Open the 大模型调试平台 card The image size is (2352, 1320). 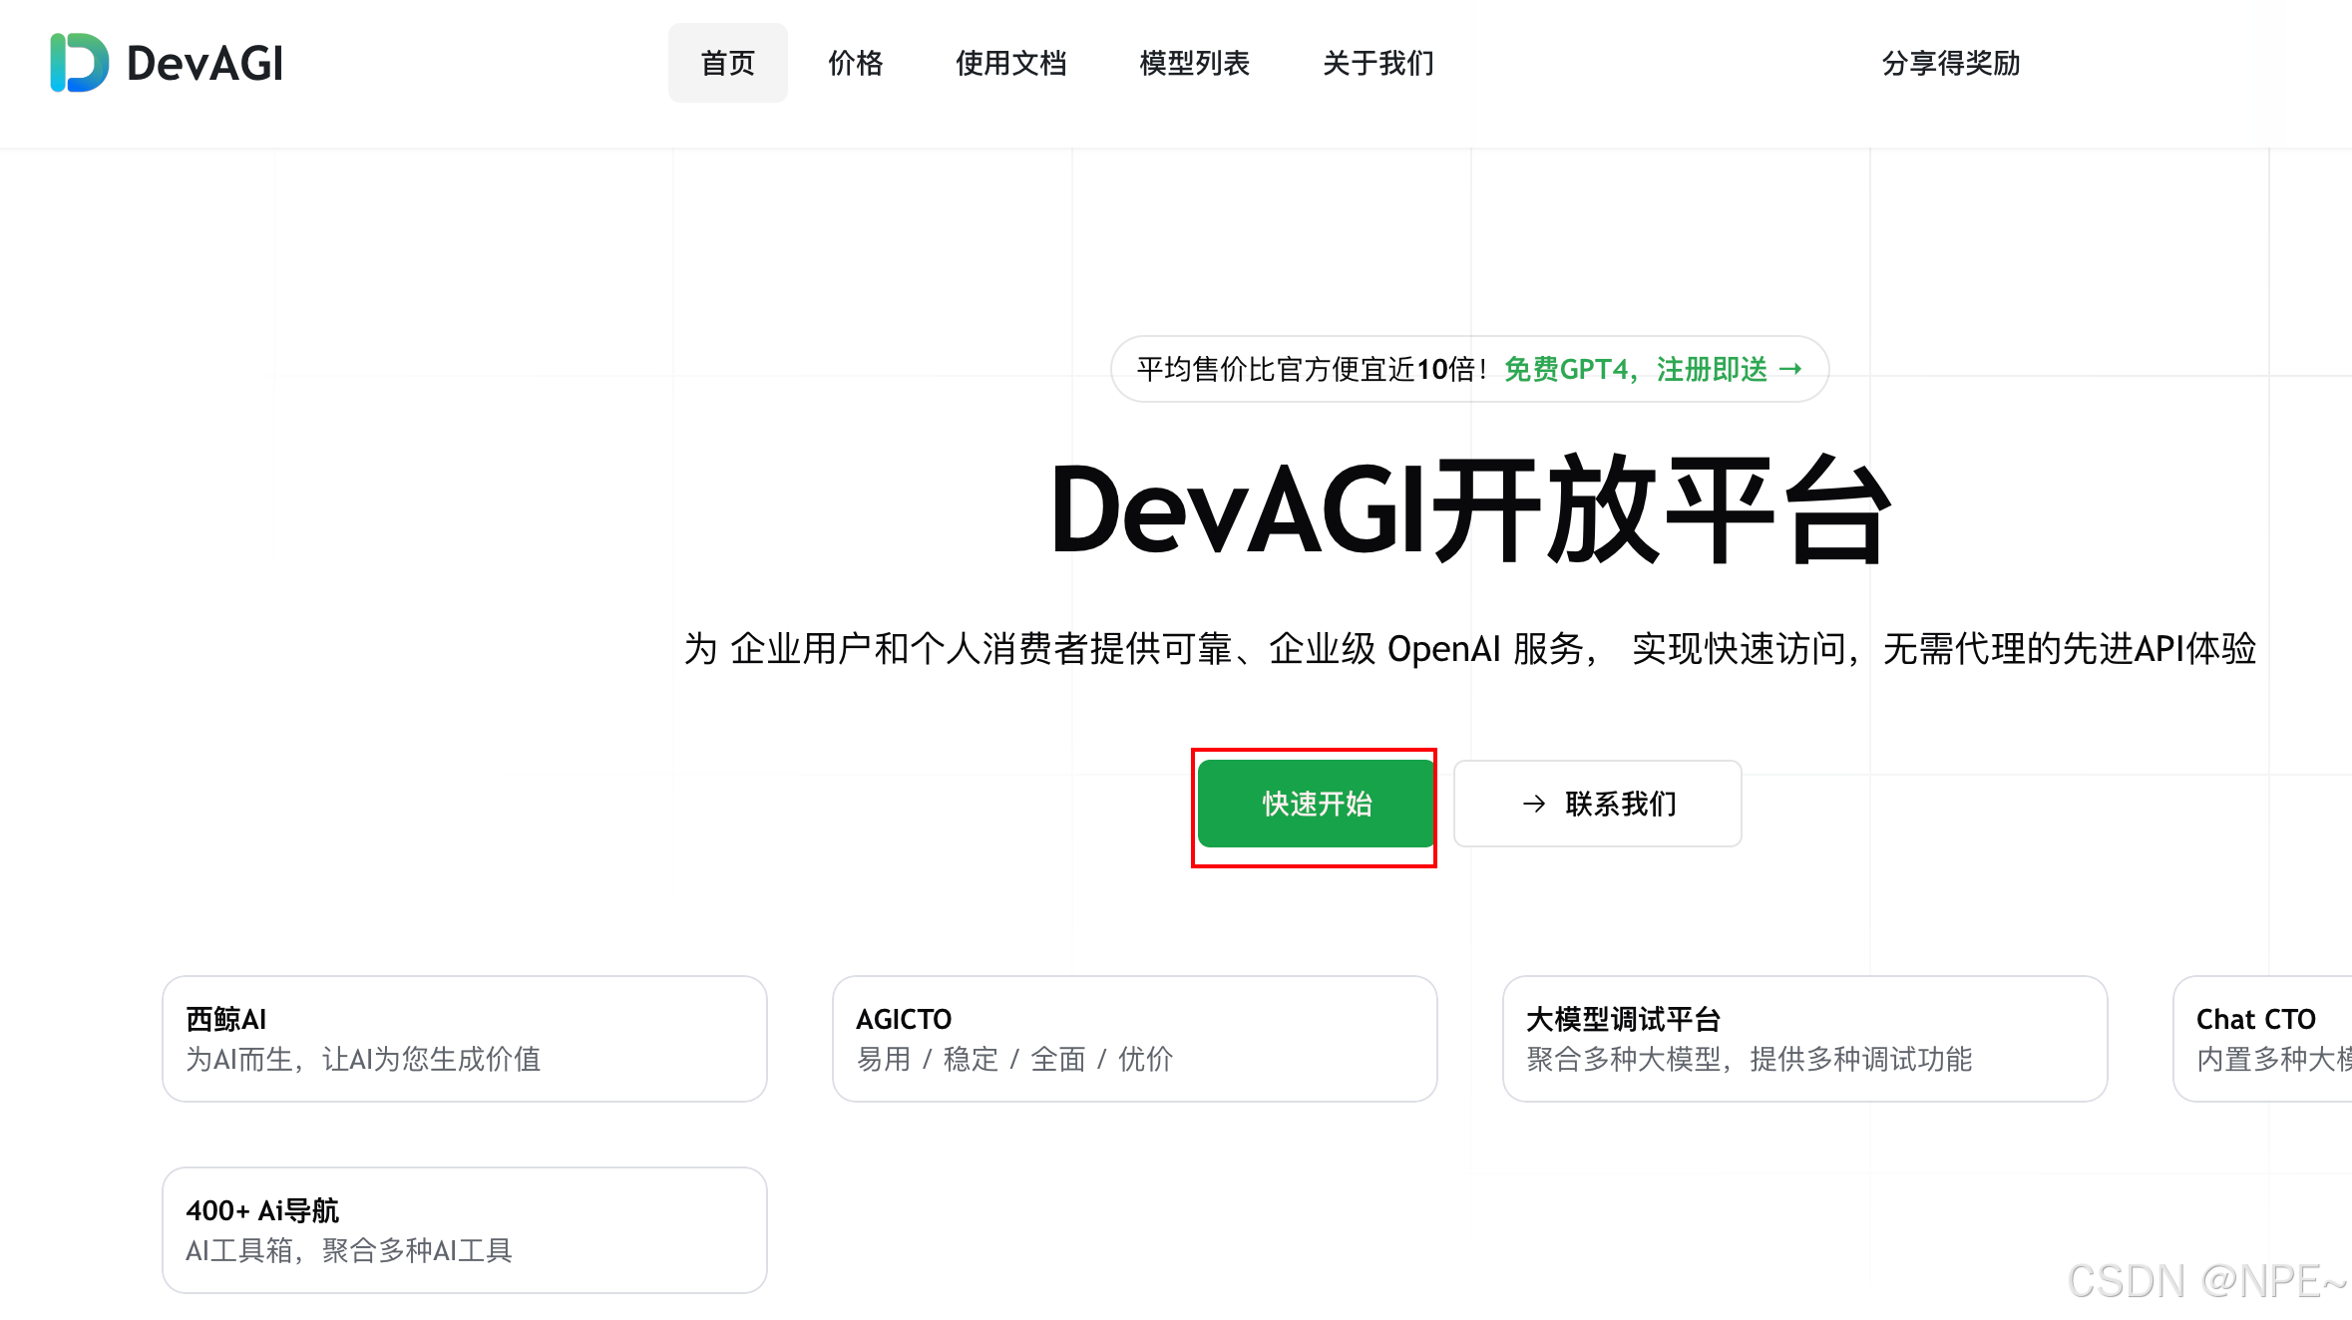pyautogui.click(x=1804, y=1038)
